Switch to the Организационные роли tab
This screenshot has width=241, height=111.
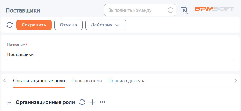coord(39,81)
